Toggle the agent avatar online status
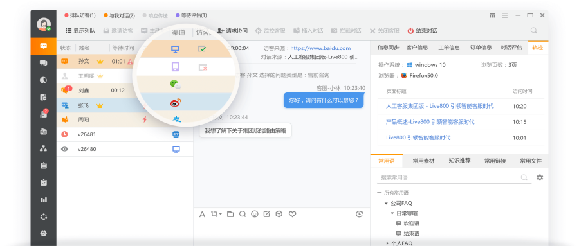The width and height of the screenshot is (579, 246). (x=44, y=24)
